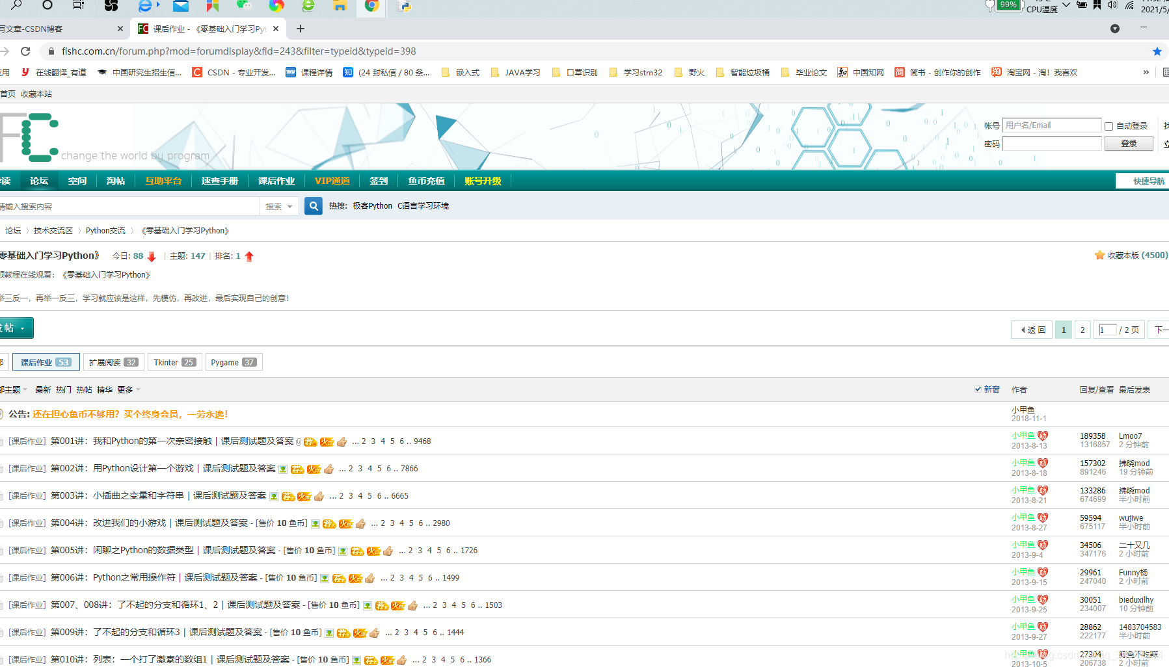The height and width of the screenshot is (667, 1169).
Task: Open hot search 极客Python link
Action: coord(373,206)
